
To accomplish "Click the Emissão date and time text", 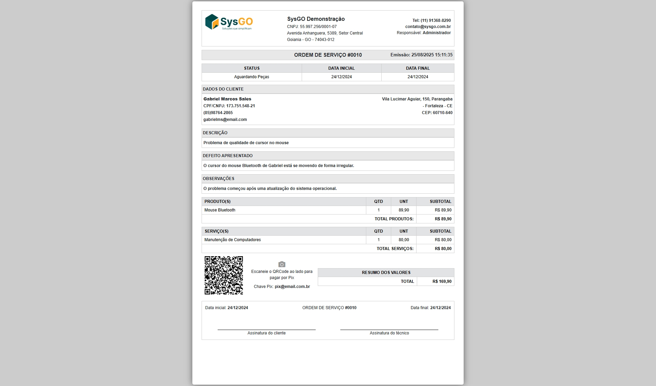I will point(421,55).
